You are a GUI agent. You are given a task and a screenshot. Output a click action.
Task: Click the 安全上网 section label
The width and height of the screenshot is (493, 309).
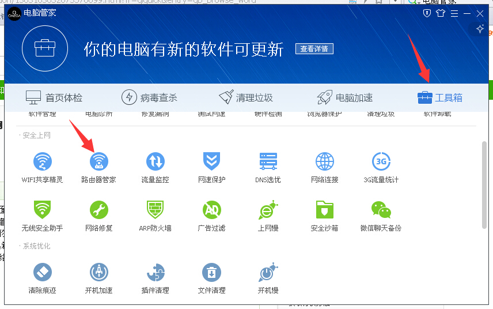click(36, 135)
